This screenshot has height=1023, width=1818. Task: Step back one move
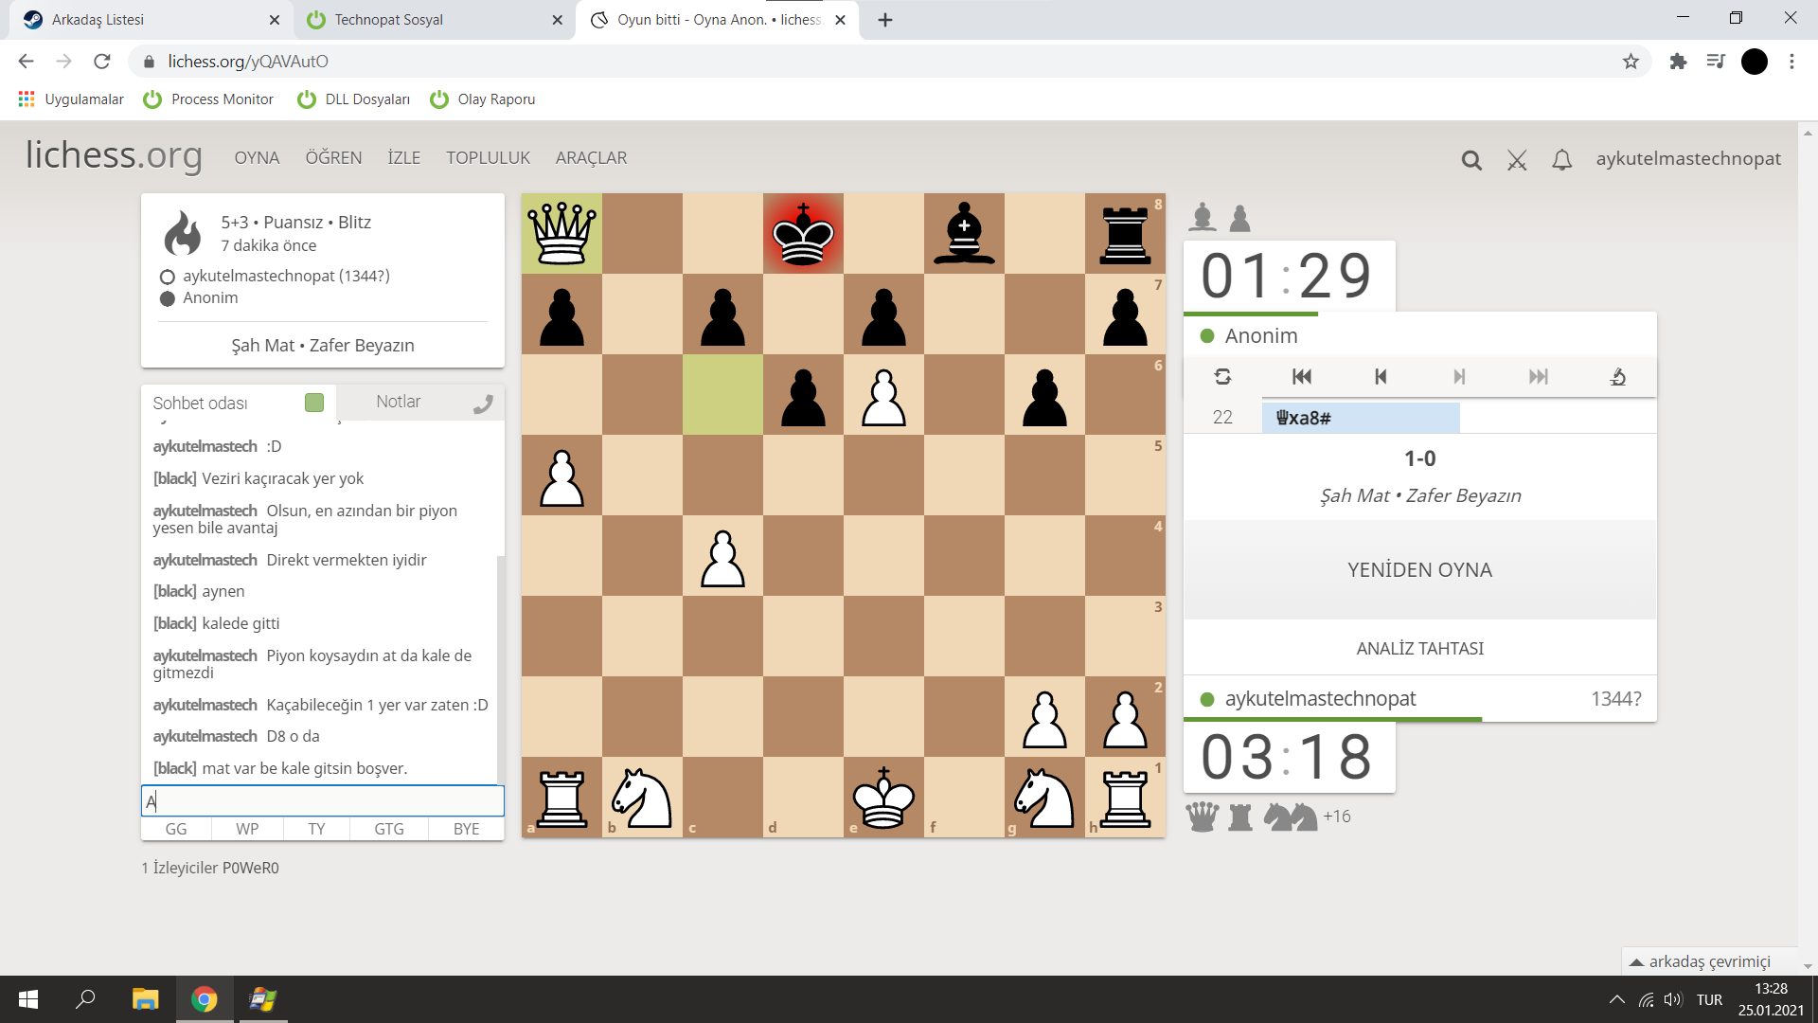click(1381, 377)
